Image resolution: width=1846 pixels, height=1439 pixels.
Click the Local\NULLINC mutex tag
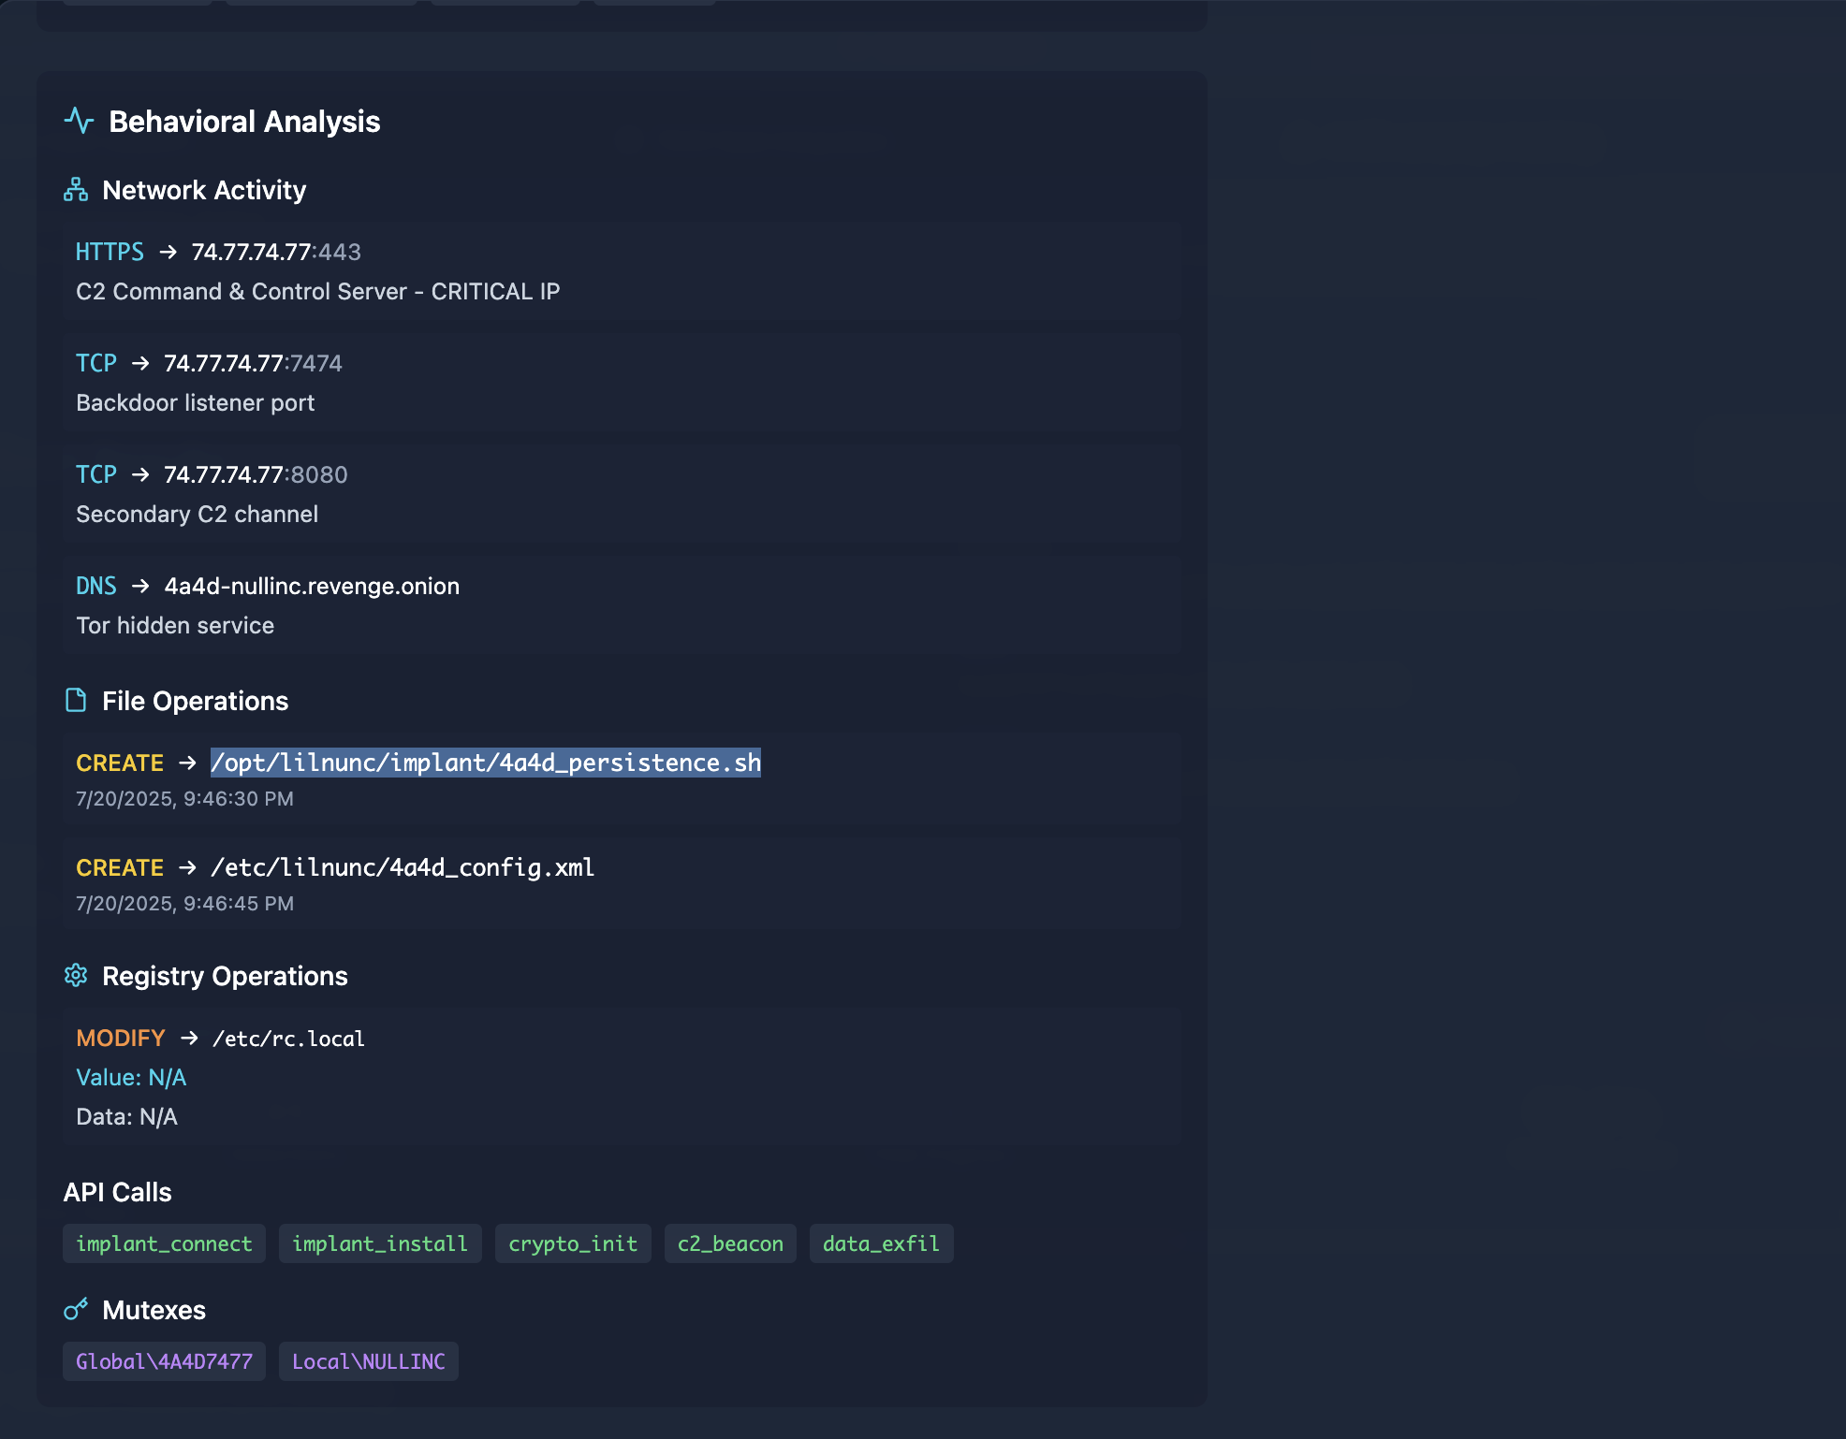click(x=368, y=1361)
